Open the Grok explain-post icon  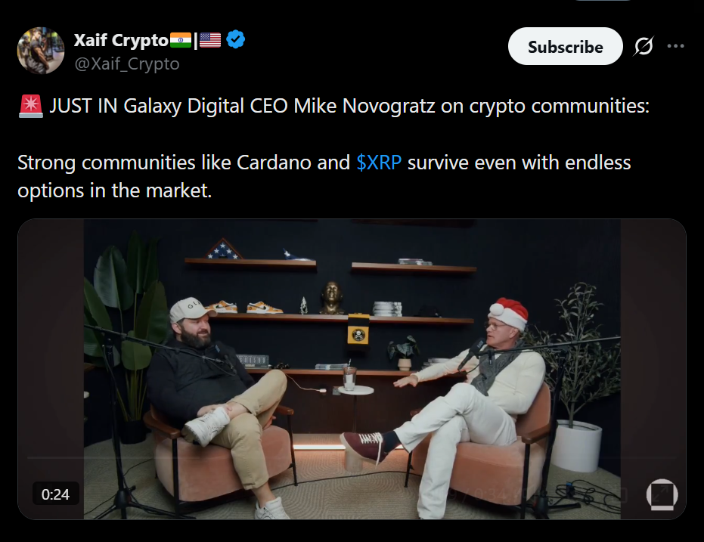[644, 46]
